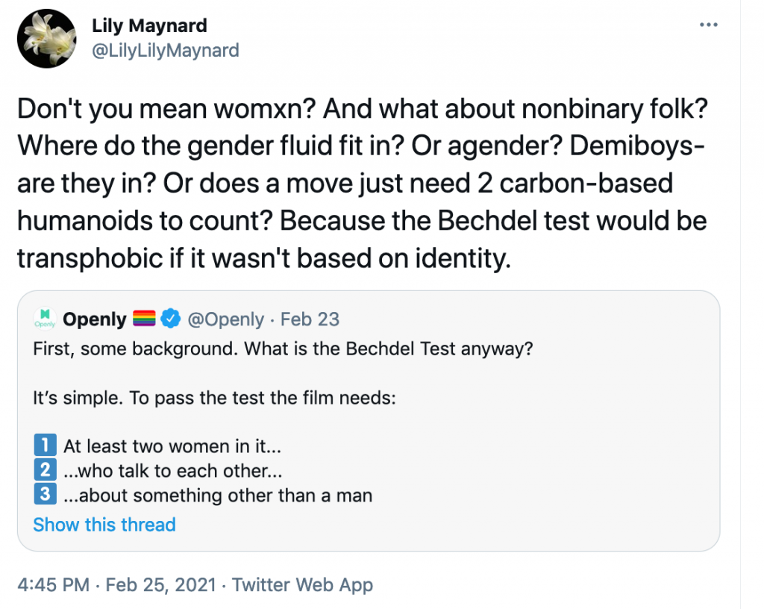
Task: Click the Feb 23 date on quoted tweet
Action: coord(310,319)
